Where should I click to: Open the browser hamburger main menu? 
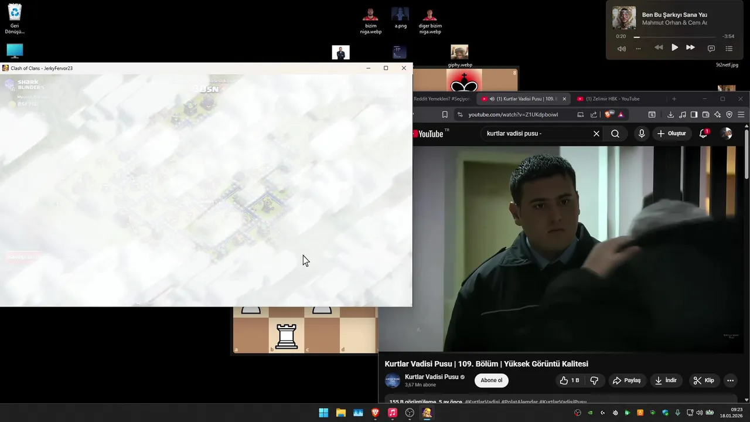[741, 115]
